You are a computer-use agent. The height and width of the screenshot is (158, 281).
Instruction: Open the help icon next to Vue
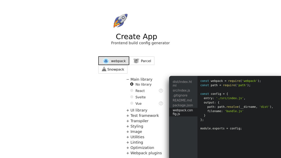161,103
